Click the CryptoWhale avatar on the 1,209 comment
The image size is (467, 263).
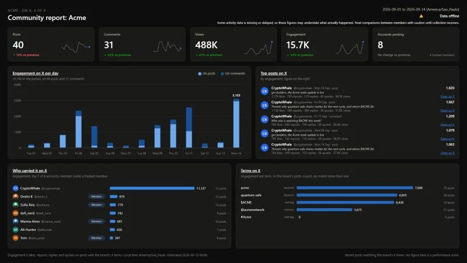[264, 119]
